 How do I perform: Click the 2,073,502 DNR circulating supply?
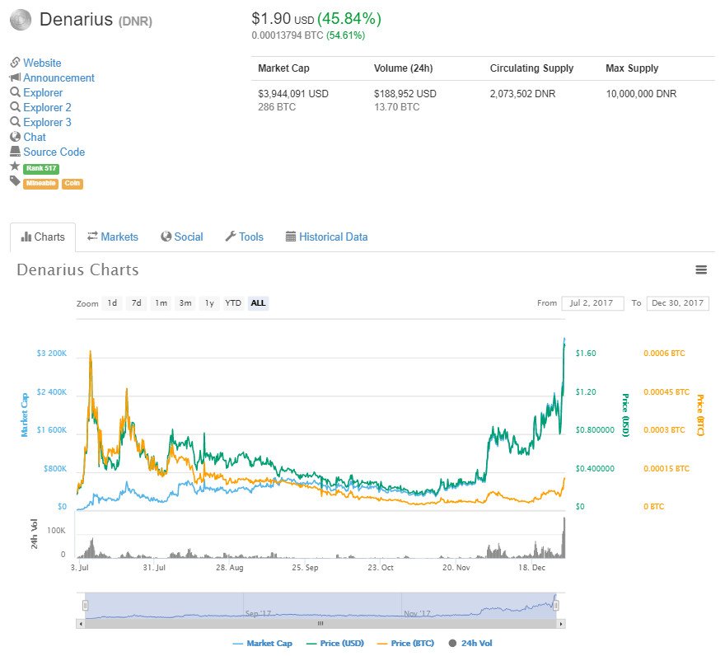(x=522, y=94)
